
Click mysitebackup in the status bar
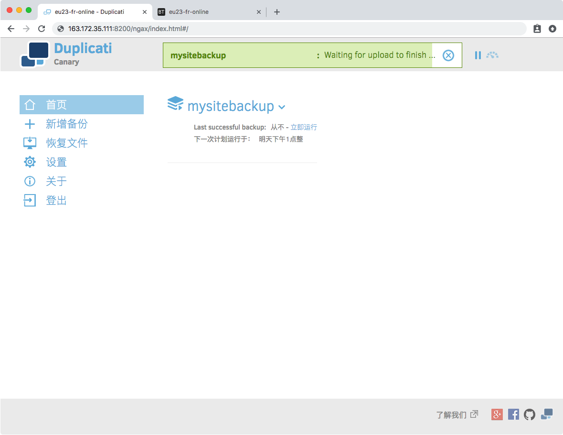pos(198,55)
